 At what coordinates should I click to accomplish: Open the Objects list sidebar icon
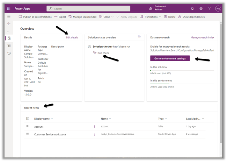(9, 45)
